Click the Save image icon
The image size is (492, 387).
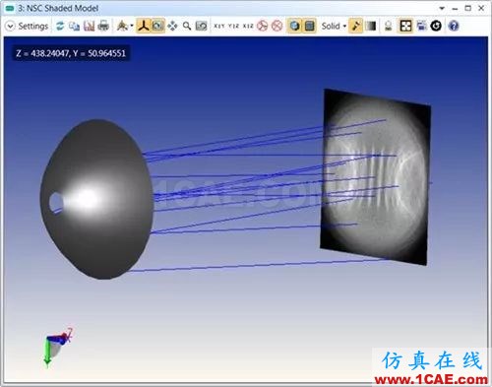click(89, 26)
